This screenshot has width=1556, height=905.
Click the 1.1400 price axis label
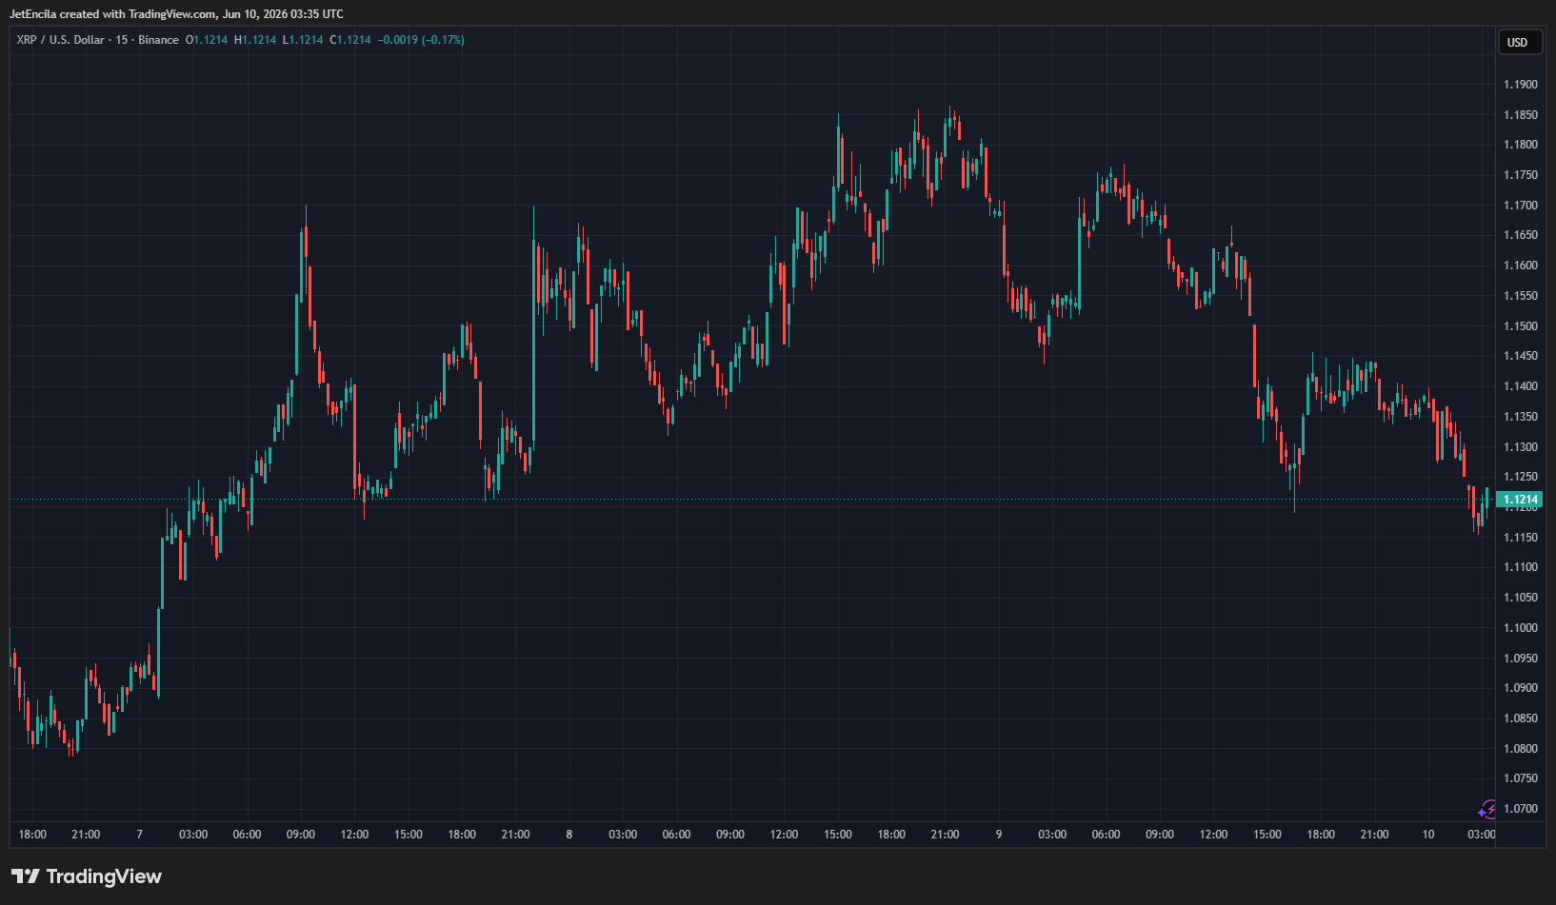[x=1521, y=386]
